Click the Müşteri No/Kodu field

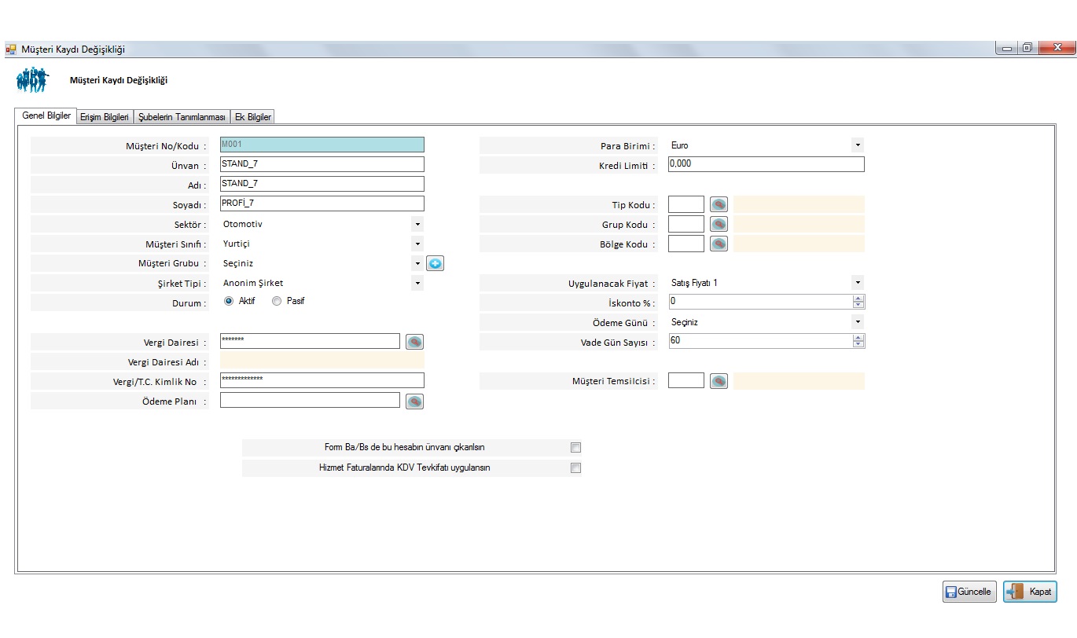[x=322, y=145]
